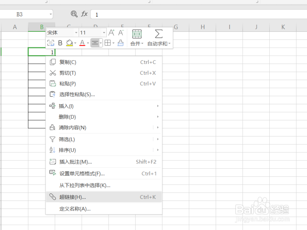Apply yellow fill color to the cell

tap(69, 43)
